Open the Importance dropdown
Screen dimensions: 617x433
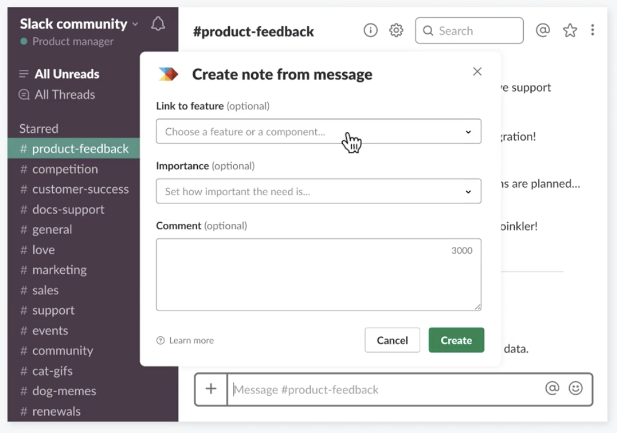click(318, 192)
